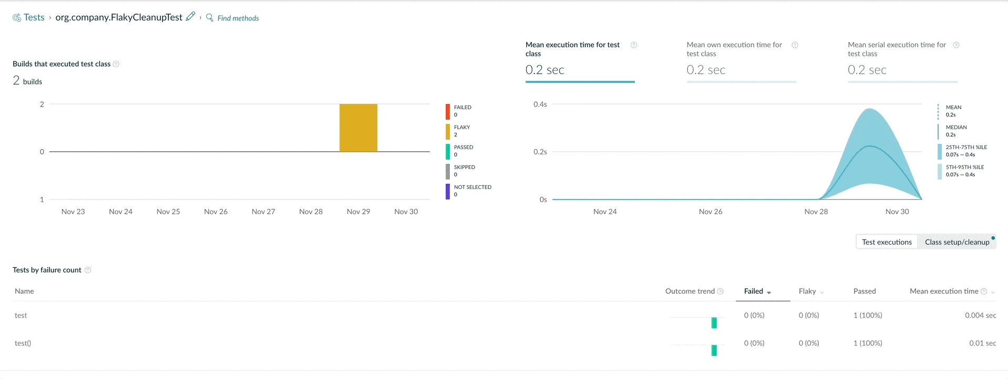The image size is (1008, 379).
Task: Select Mean serial execution time metric tab
Action: [902, 61]
